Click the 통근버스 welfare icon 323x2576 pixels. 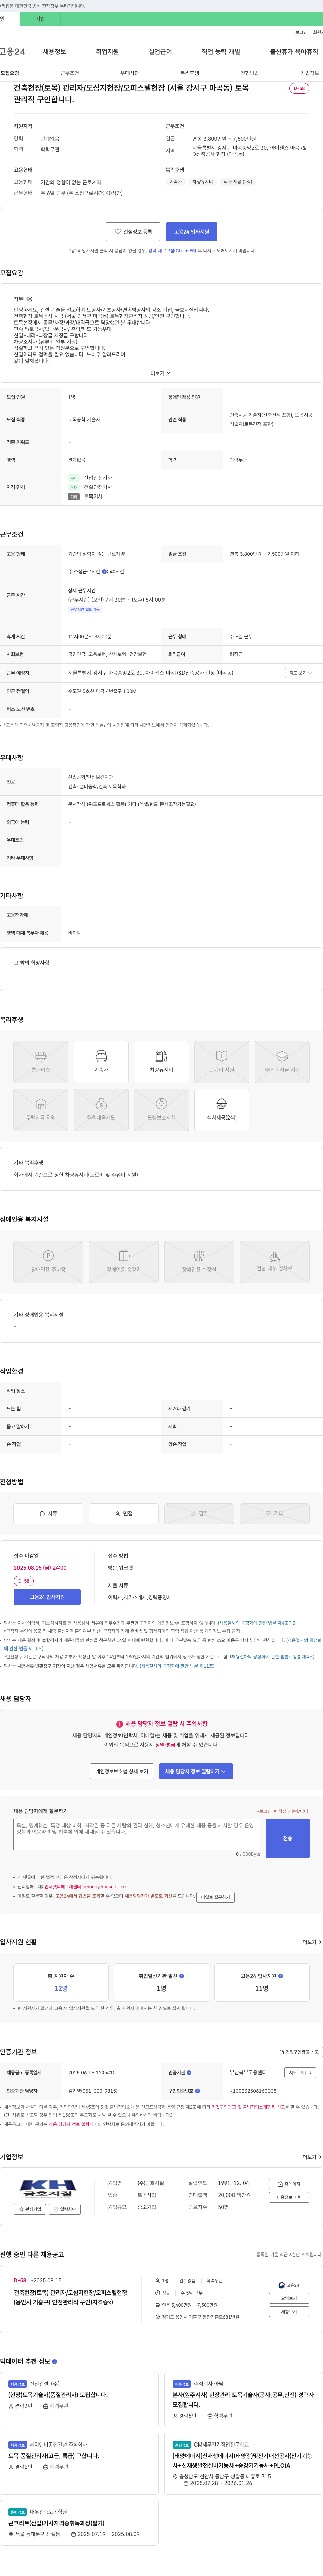tap(41, 1062)
